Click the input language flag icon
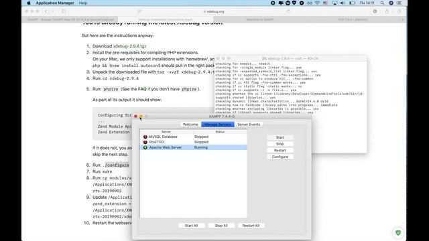 pos(325,3)
